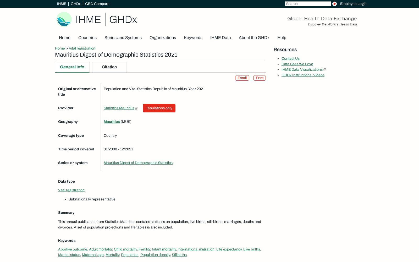The width and height of the screenshot is (419, 262).
Task: Open the Population density keyword
Action: point(155,255)
